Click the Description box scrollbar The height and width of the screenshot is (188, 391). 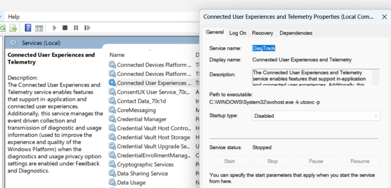[375, 77]
